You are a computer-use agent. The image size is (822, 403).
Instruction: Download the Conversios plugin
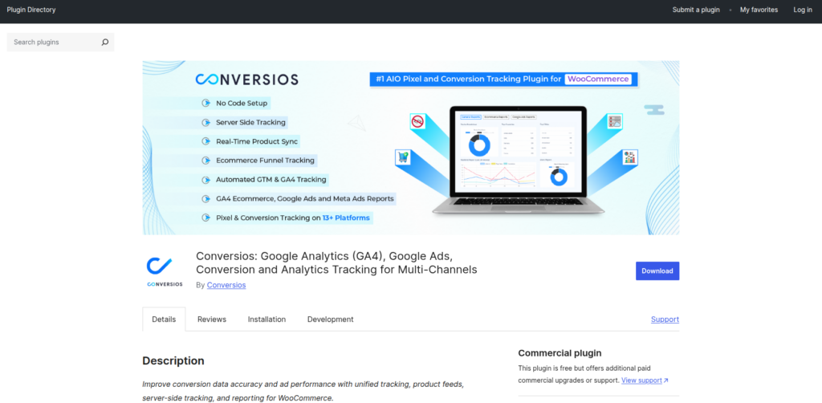(657, 271)
